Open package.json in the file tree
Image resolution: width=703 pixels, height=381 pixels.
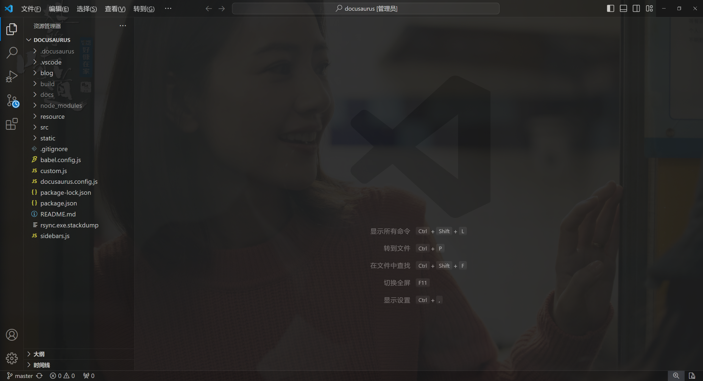point(79,203)
